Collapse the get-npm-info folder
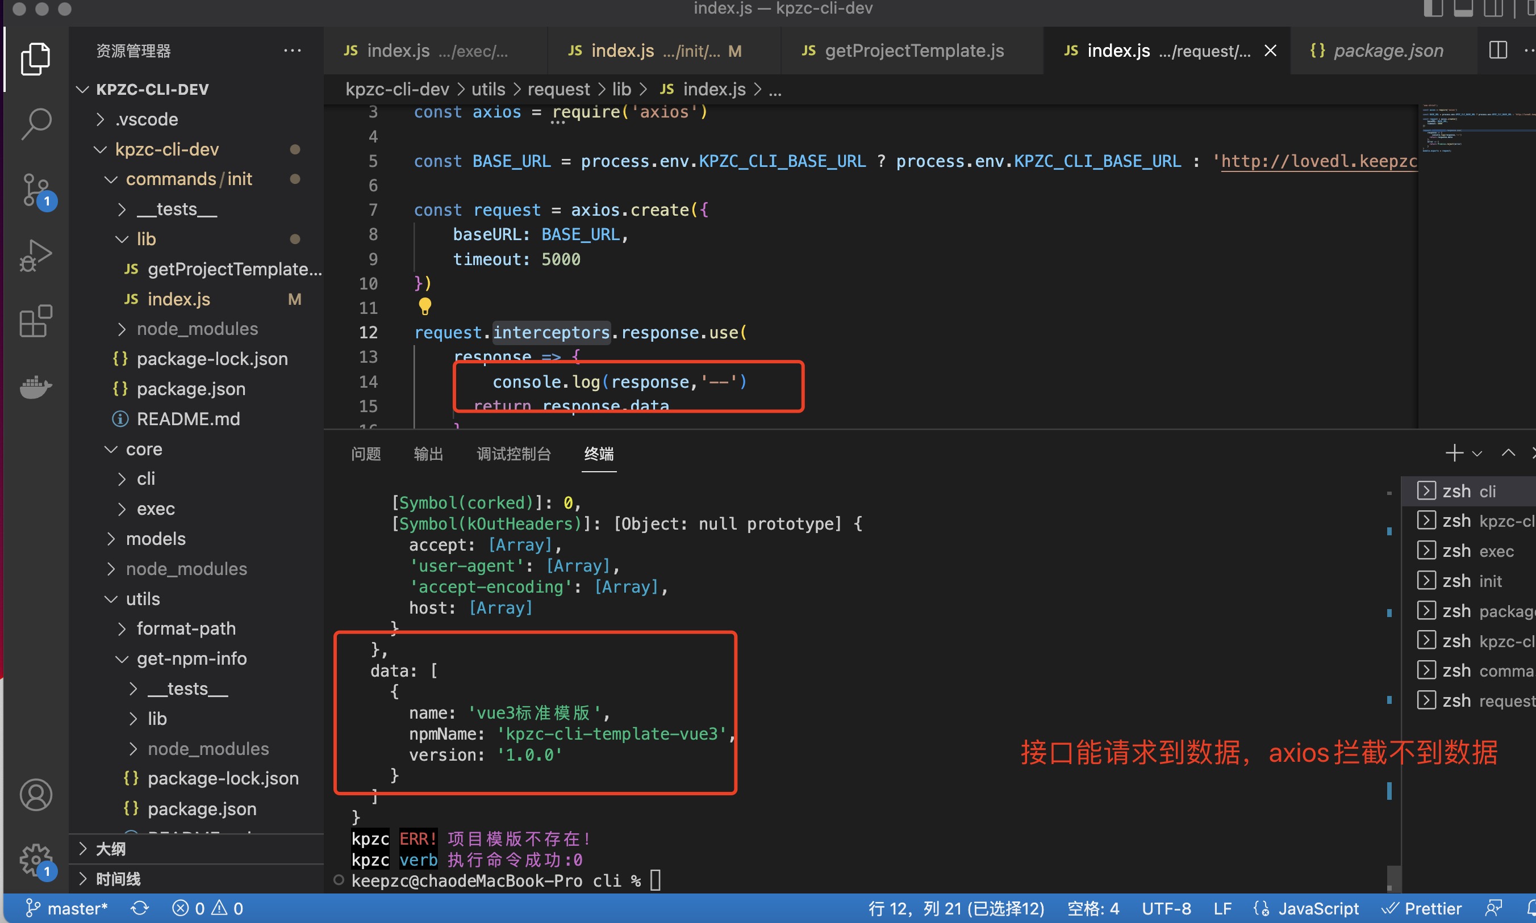 click(x=196, y=658)
